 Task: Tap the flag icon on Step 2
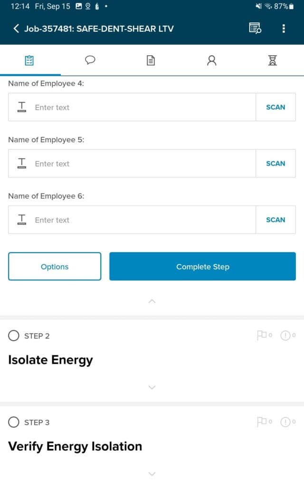pos(262,336)
